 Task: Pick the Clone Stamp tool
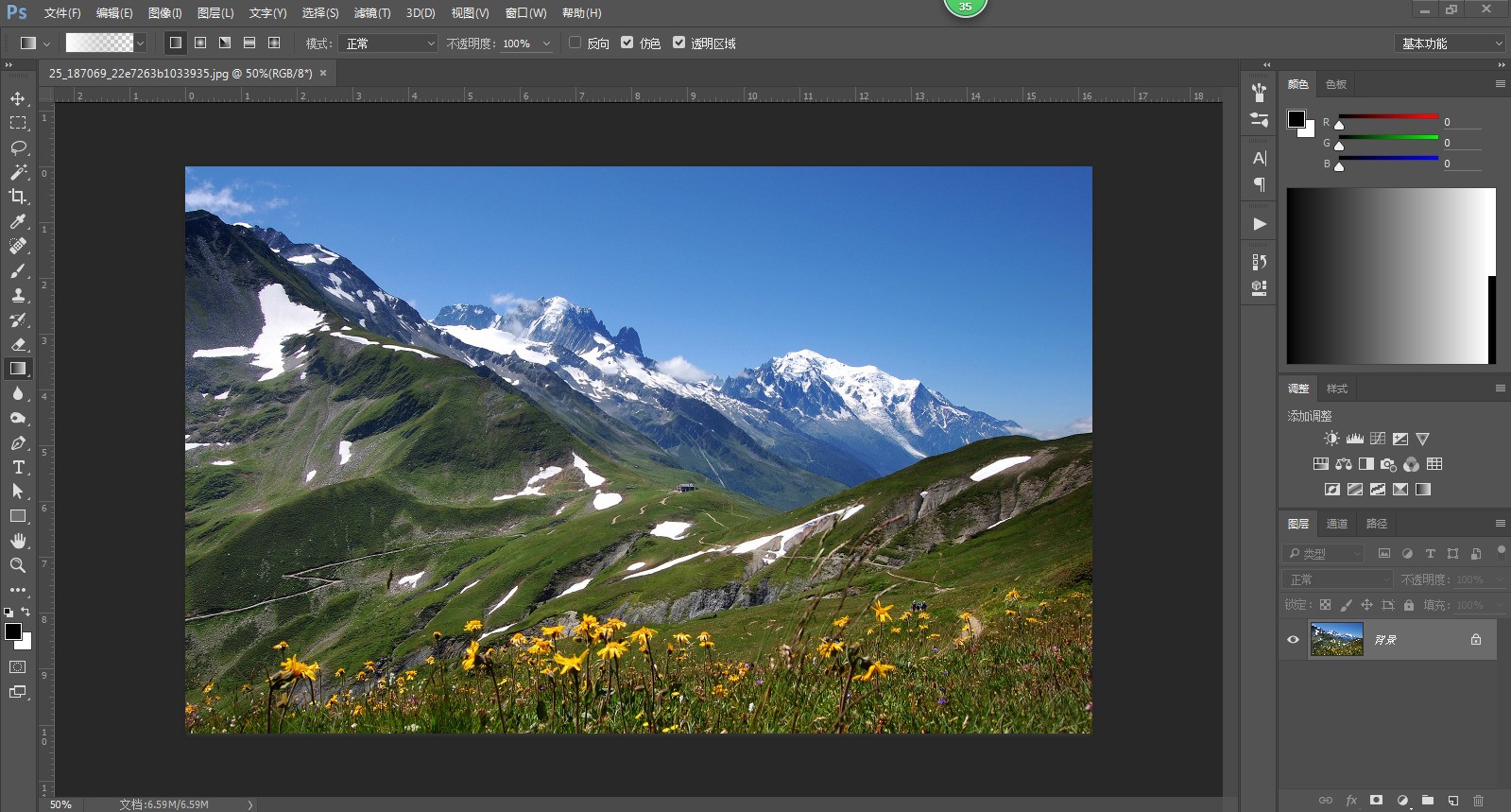[x=18, y=295]
